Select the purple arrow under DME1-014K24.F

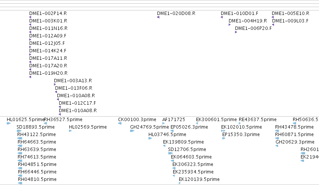click(x=30, y=55)
